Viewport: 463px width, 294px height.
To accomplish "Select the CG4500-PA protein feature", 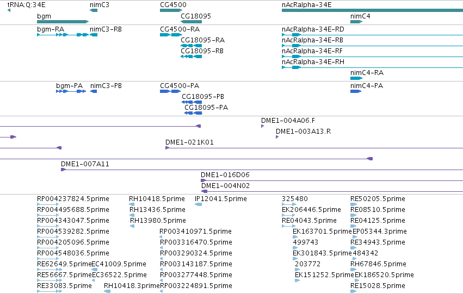I will pyautogui.click(x=170, y=91).
